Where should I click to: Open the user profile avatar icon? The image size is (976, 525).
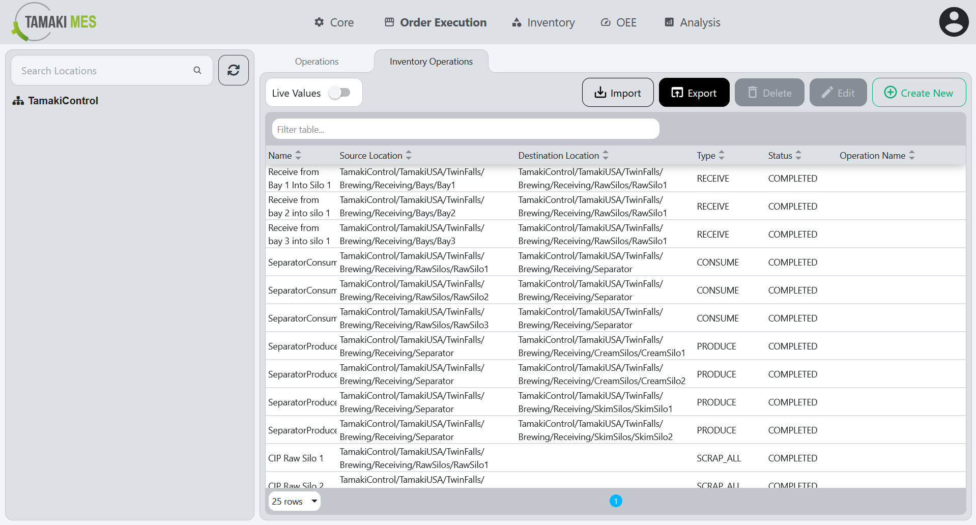click(954, 21)
